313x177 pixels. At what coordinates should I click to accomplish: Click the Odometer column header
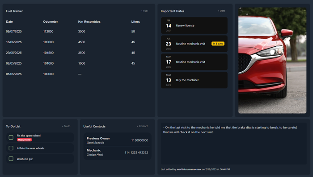pyautogui.click(x=51, y=22)
